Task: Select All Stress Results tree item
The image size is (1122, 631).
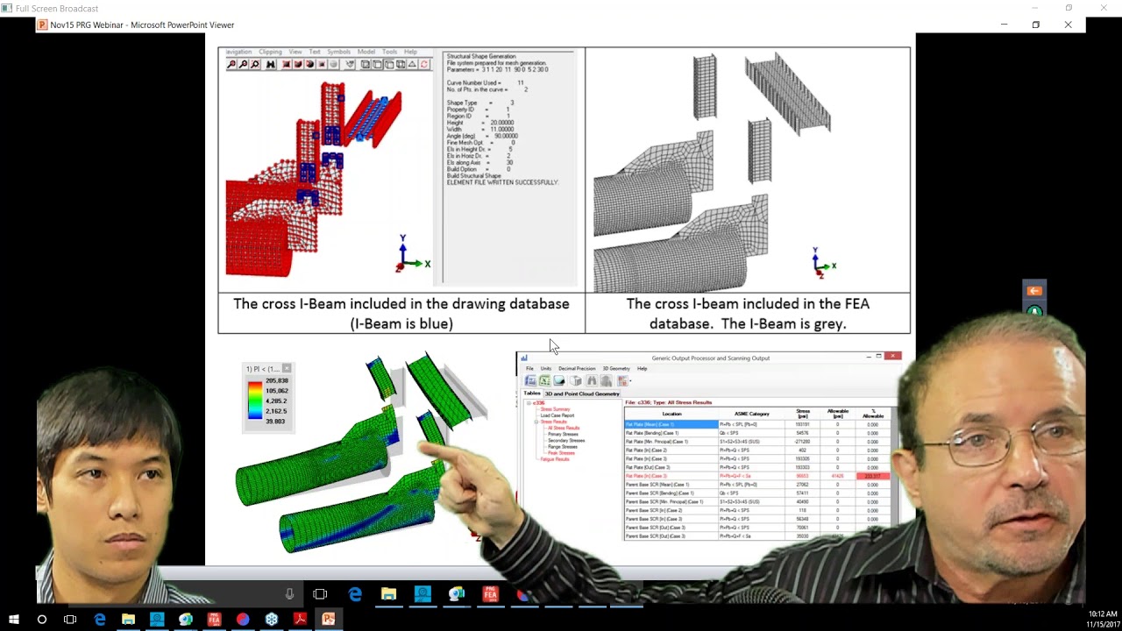Action: pyautogui.click(x=564, y=428)
